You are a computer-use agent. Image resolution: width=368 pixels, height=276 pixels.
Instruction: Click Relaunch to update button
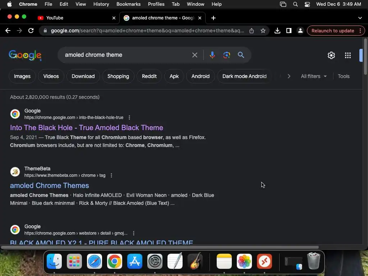(332, 31)
